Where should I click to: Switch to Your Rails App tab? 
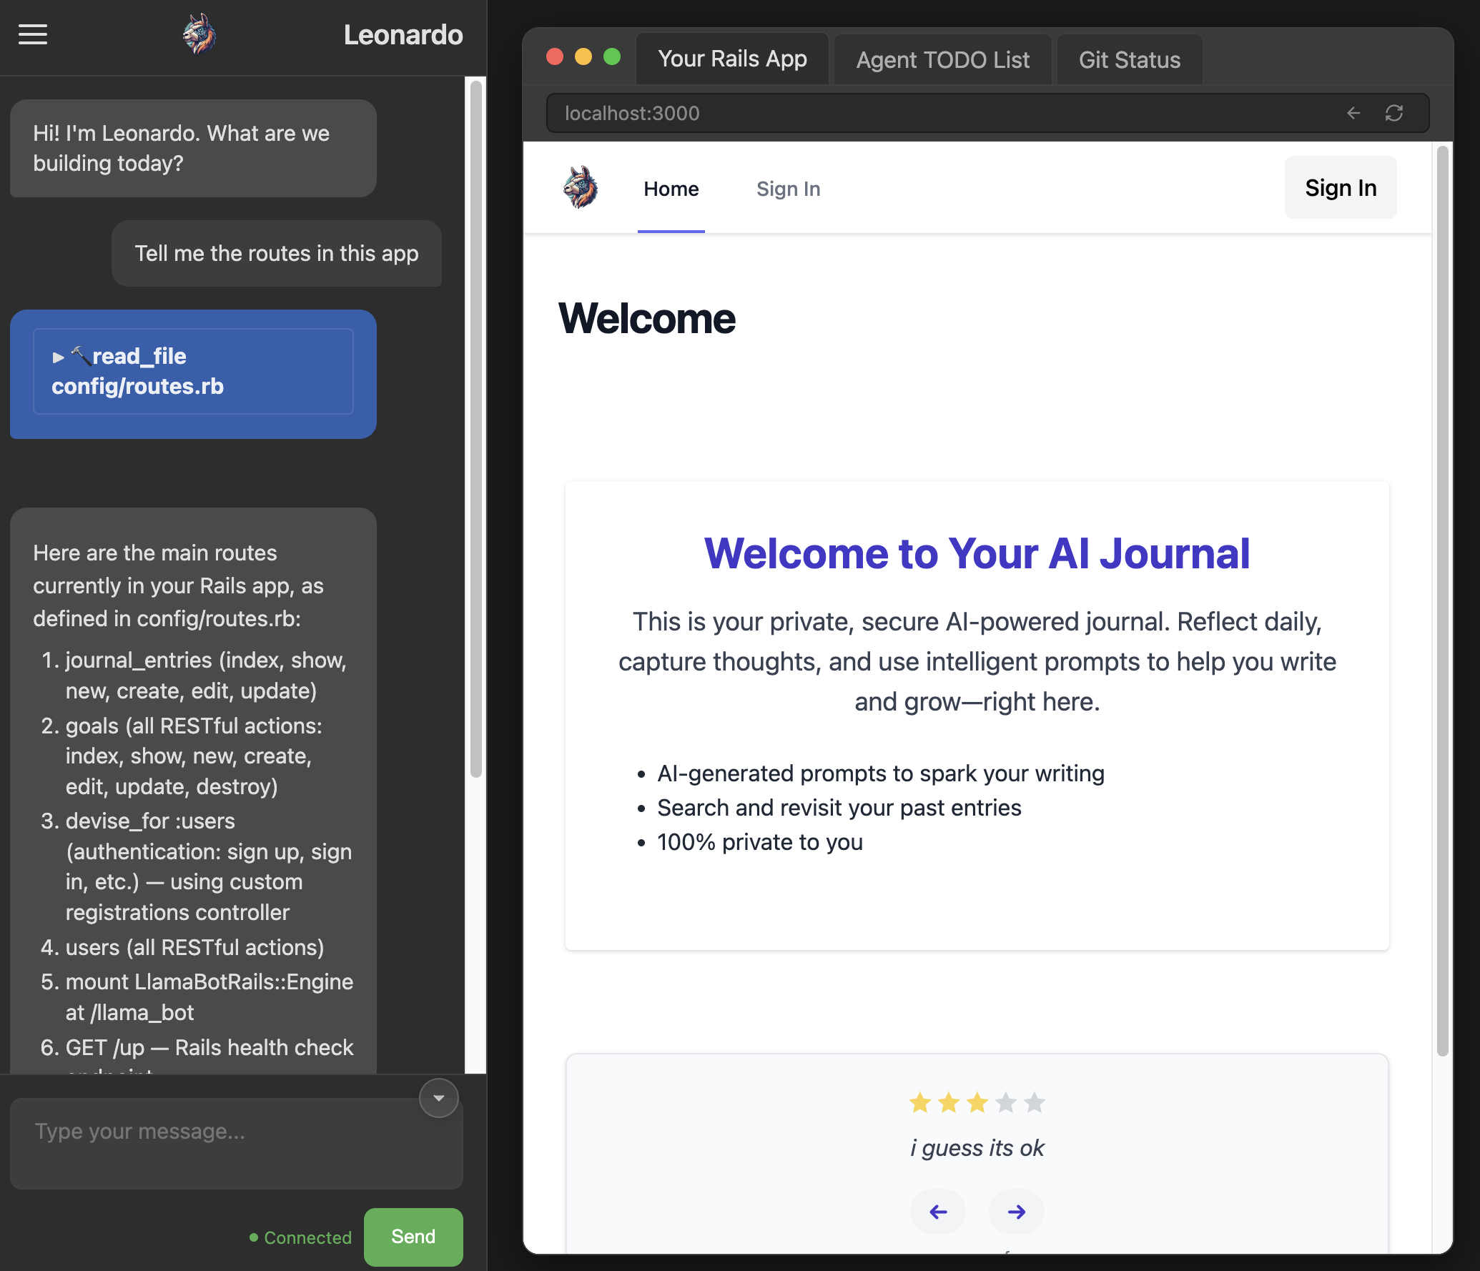[x=732, y=59]
